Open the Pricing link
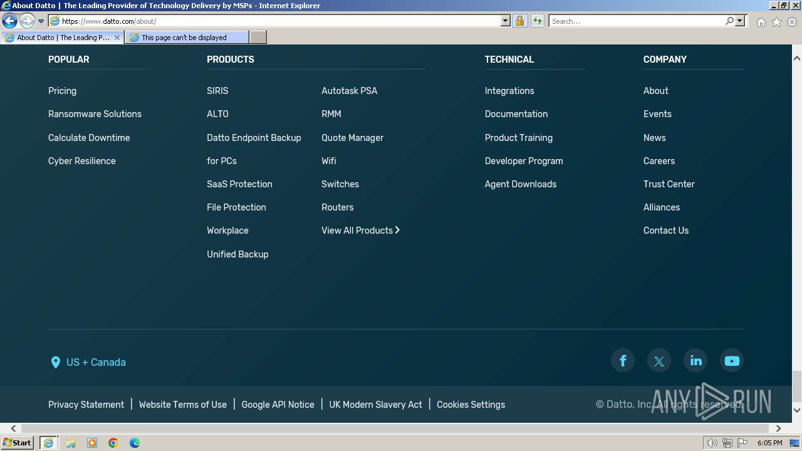Image resolution: width=802 pixels, height=451 pixels. pyautogui.click(x=62, y=91)
